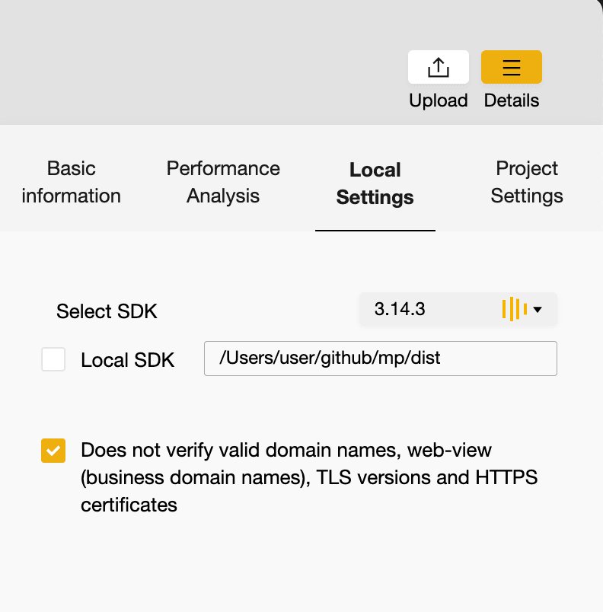This screenshot has width=603, height=612.
Task: Click the Upload text label
Action: point(439,100)
